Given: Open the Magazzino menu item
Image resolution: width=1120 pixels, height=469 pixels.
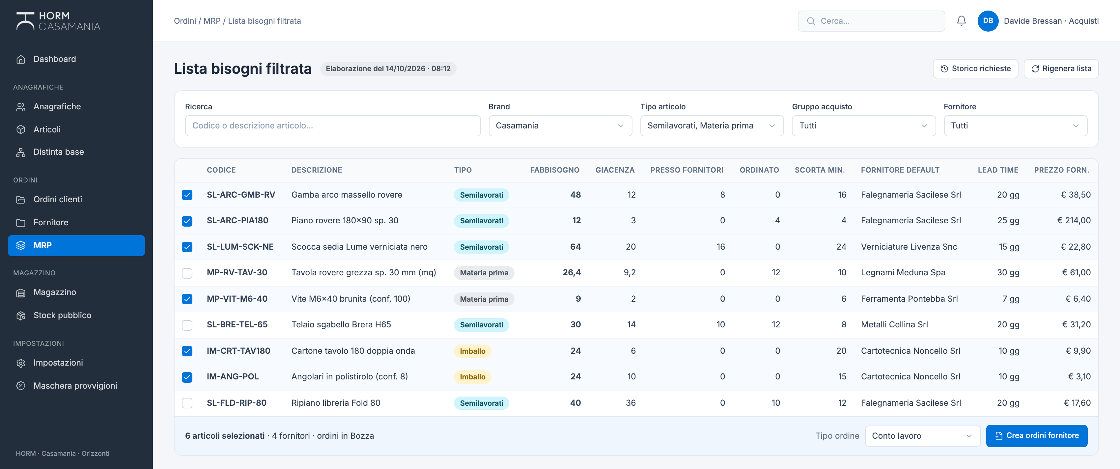Looking at the screenshot, I should pos(76,292).
